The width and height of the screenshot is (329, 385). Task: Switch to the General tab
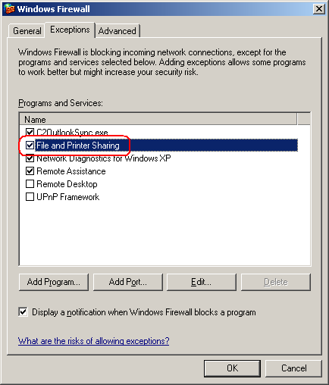point(27,31)
